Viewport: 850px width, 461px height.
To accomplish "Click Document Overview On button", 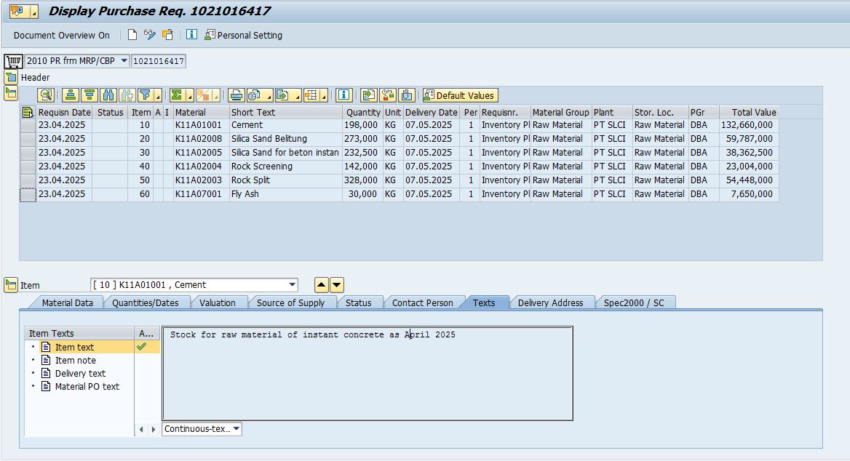I will coord(61,35).
